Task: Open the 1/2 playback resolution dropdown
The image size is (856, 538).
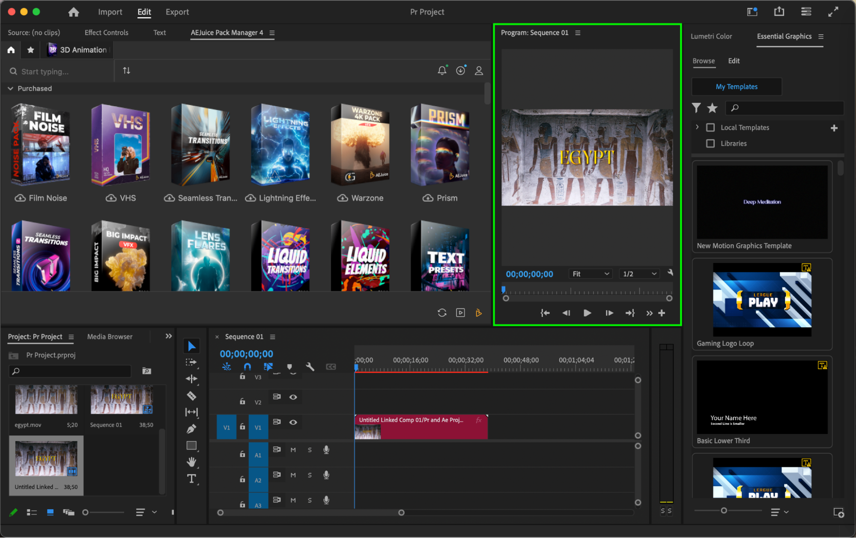Action: coord(639,274)
